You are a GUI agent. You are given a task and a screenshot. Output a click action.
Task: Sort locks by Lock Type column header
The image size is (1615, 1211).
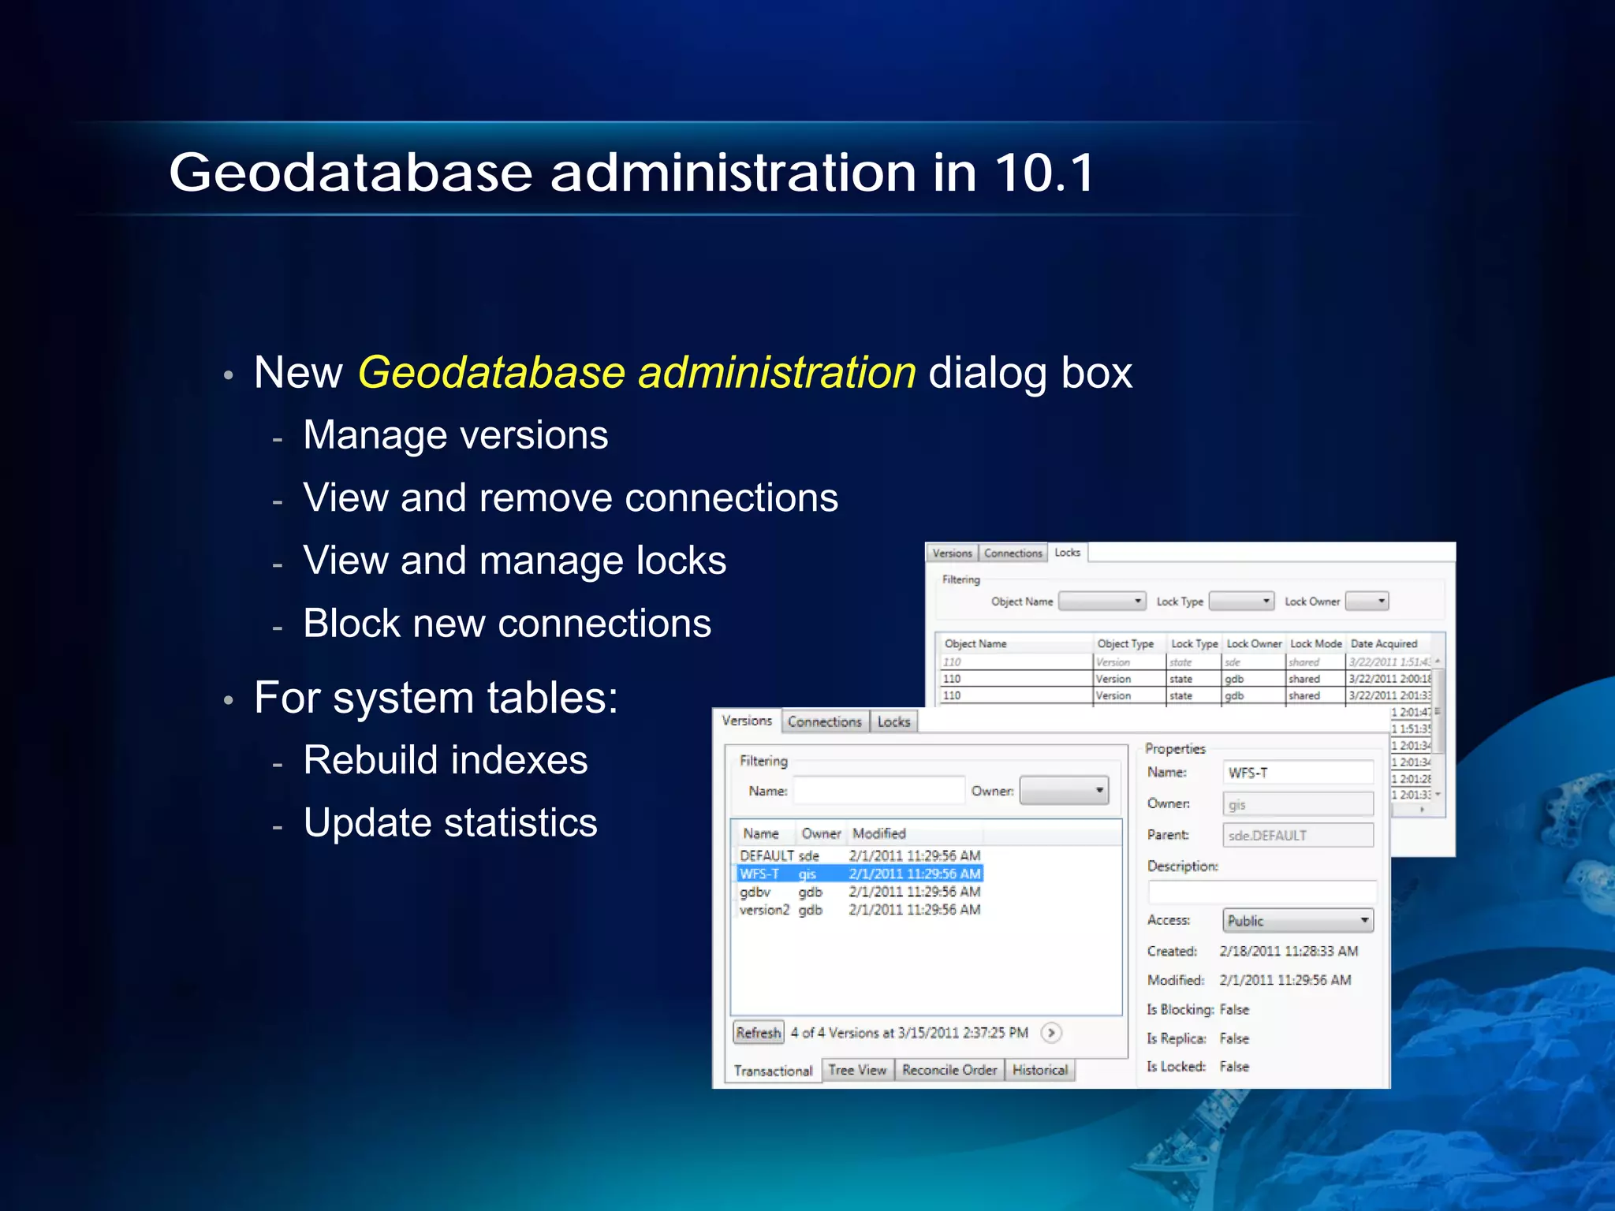(1194, 643)
